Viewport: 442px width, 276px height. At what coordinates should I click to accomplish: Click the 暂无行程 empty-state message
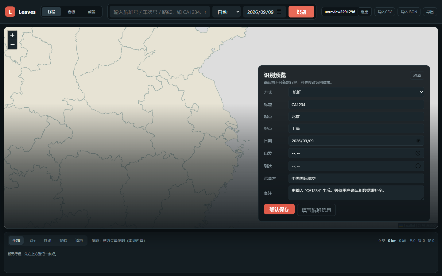(x=33, y=254)
